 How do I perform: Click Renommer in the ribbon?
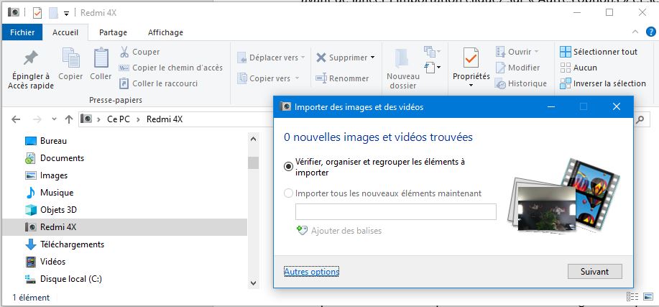[343, 78]
